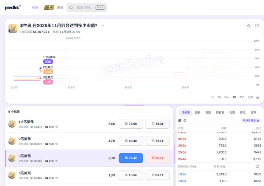The image size is (264, 186).
Task: Select the 25.7¢ ask price row
Action: 220,139
